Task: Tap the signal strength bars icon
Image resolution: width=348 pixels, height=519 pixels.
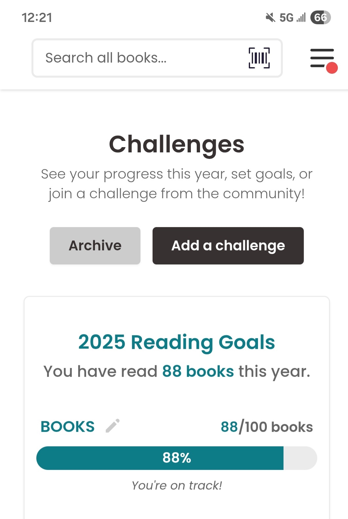Action: [x=301, y=17]
